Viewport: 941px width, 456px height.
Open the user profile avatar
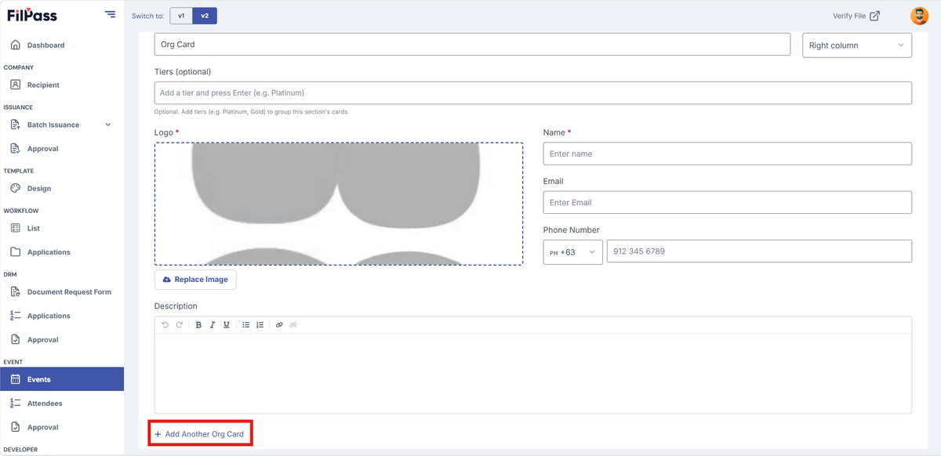918,16
